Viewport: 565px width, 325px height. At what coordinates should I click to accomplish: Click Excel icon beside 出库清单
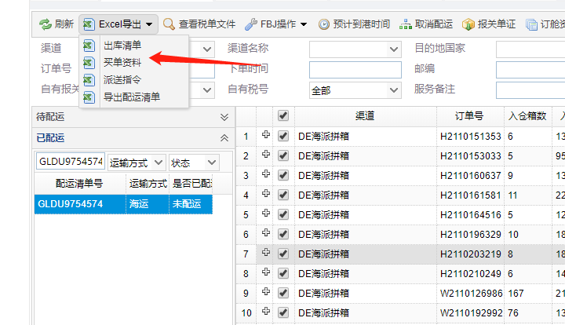click(89, 46)
